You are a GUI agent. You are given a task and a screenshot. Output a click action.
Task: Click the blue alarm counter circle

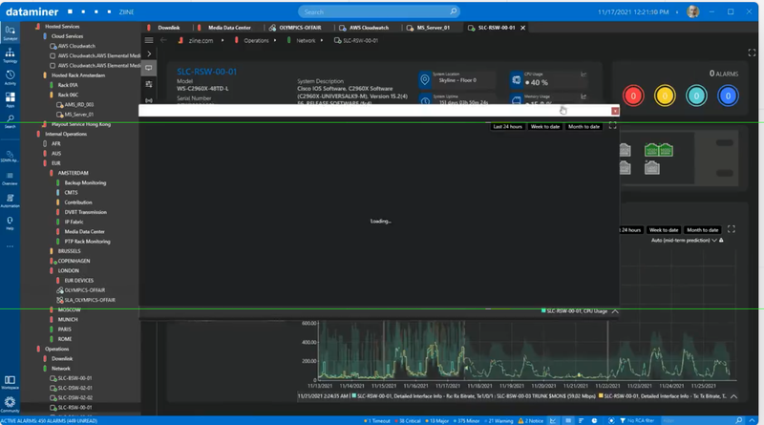click(x=728, y=96)
